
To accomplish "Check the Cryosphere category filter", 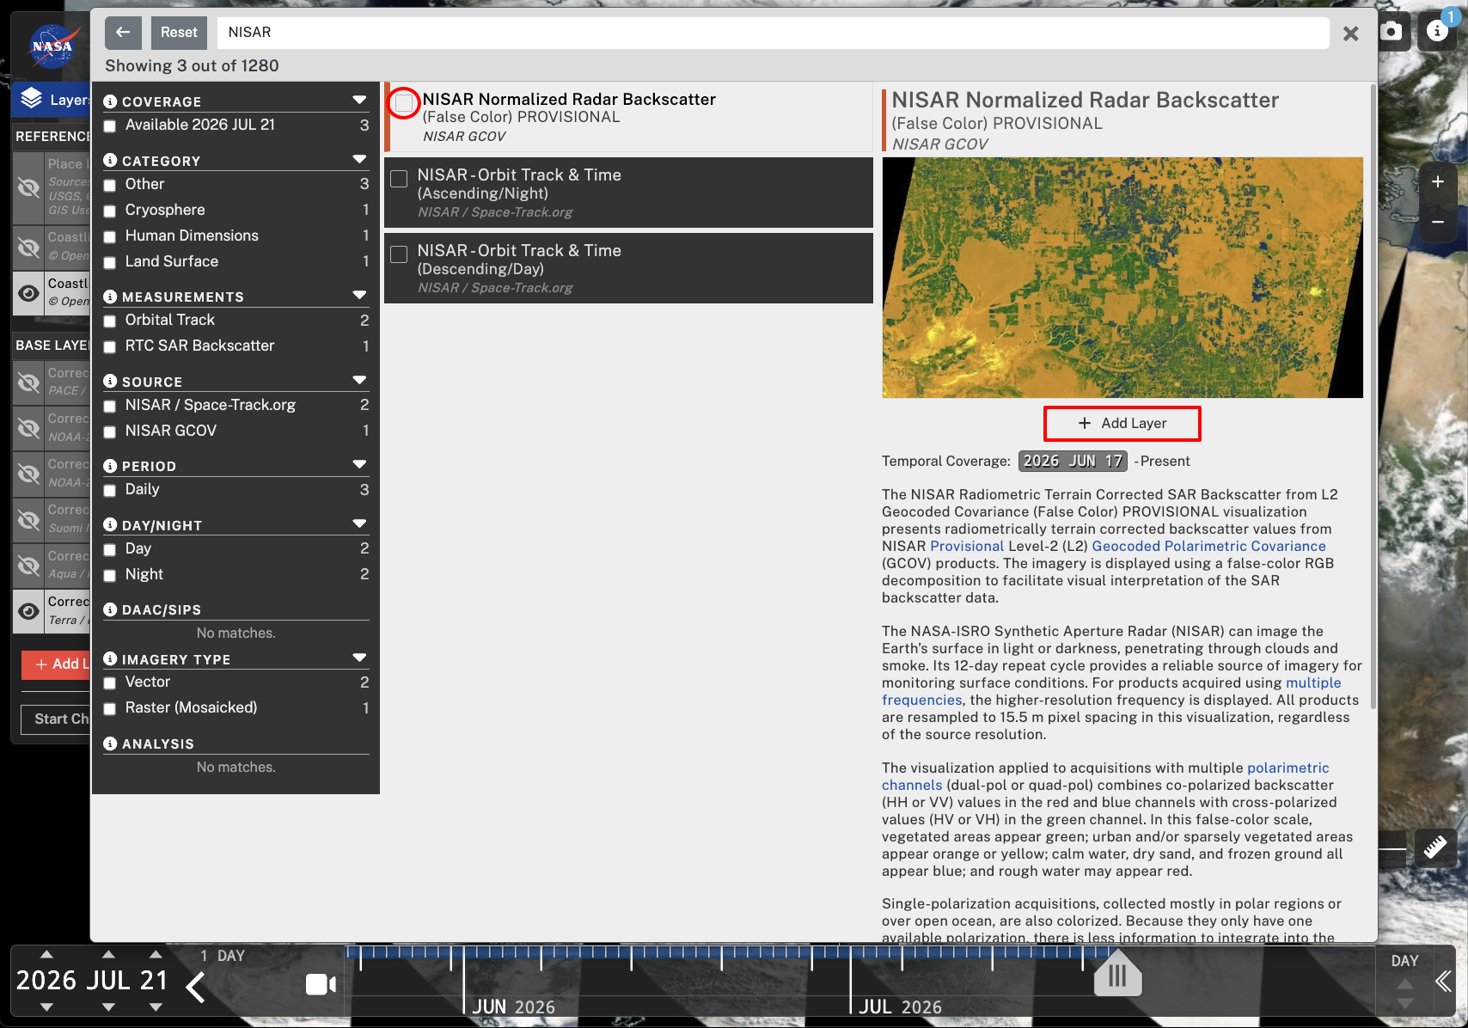I will (110, 211).
